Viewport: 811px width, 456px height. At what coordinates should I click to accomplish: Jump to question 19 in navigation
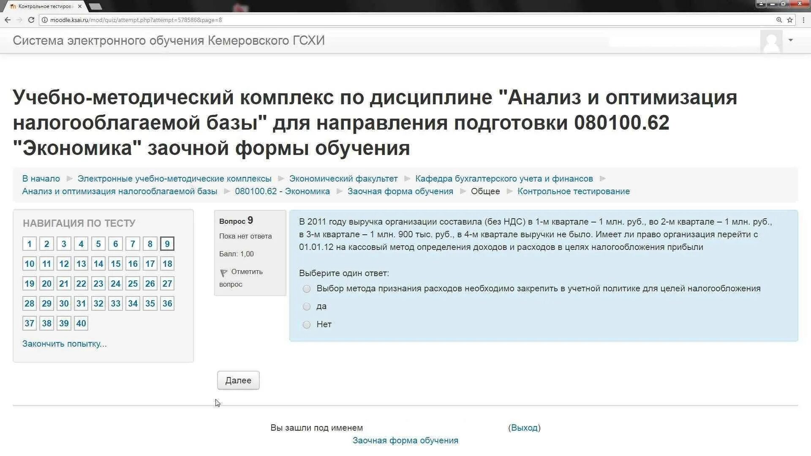point(29,284)
